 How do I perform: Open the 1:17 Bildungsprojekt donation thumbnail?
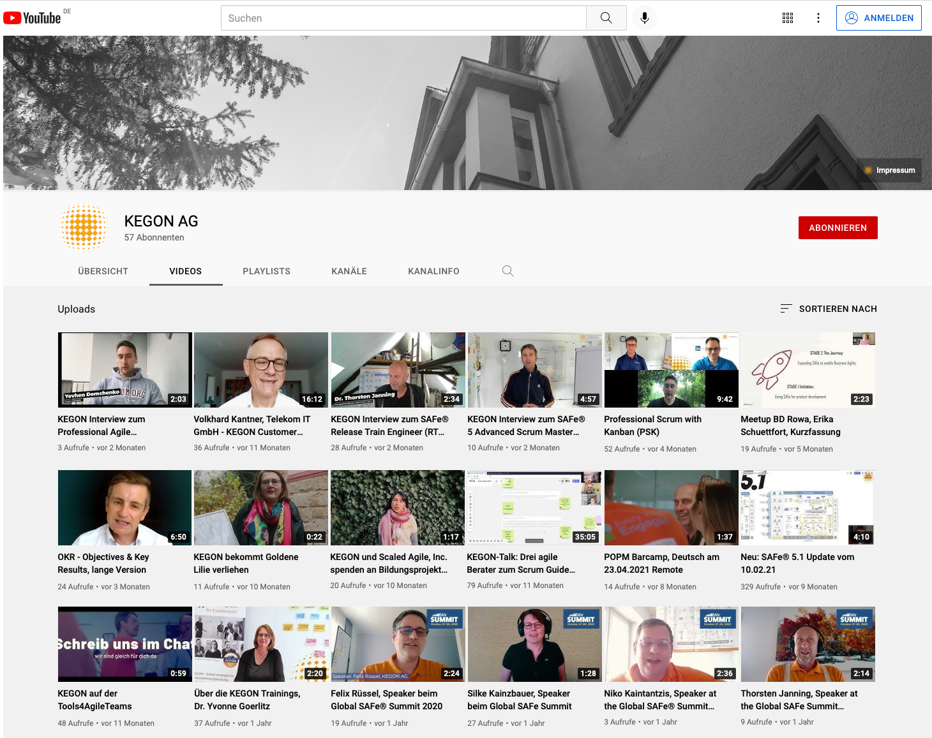click(x=398, y=508)
